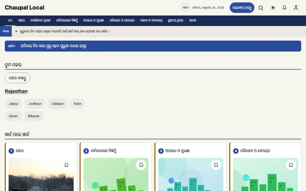The height and width of the screenshot is (191, 306).
Task: Select the Udaipur city chip
Action: (x=58, y=104)
